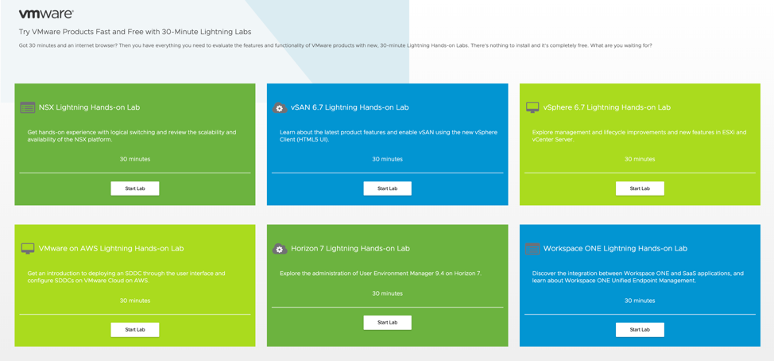This screenshot has height=361, width=774.
Task: Start the Workspace ONE Lightning lab
Action: coord(640,330)
